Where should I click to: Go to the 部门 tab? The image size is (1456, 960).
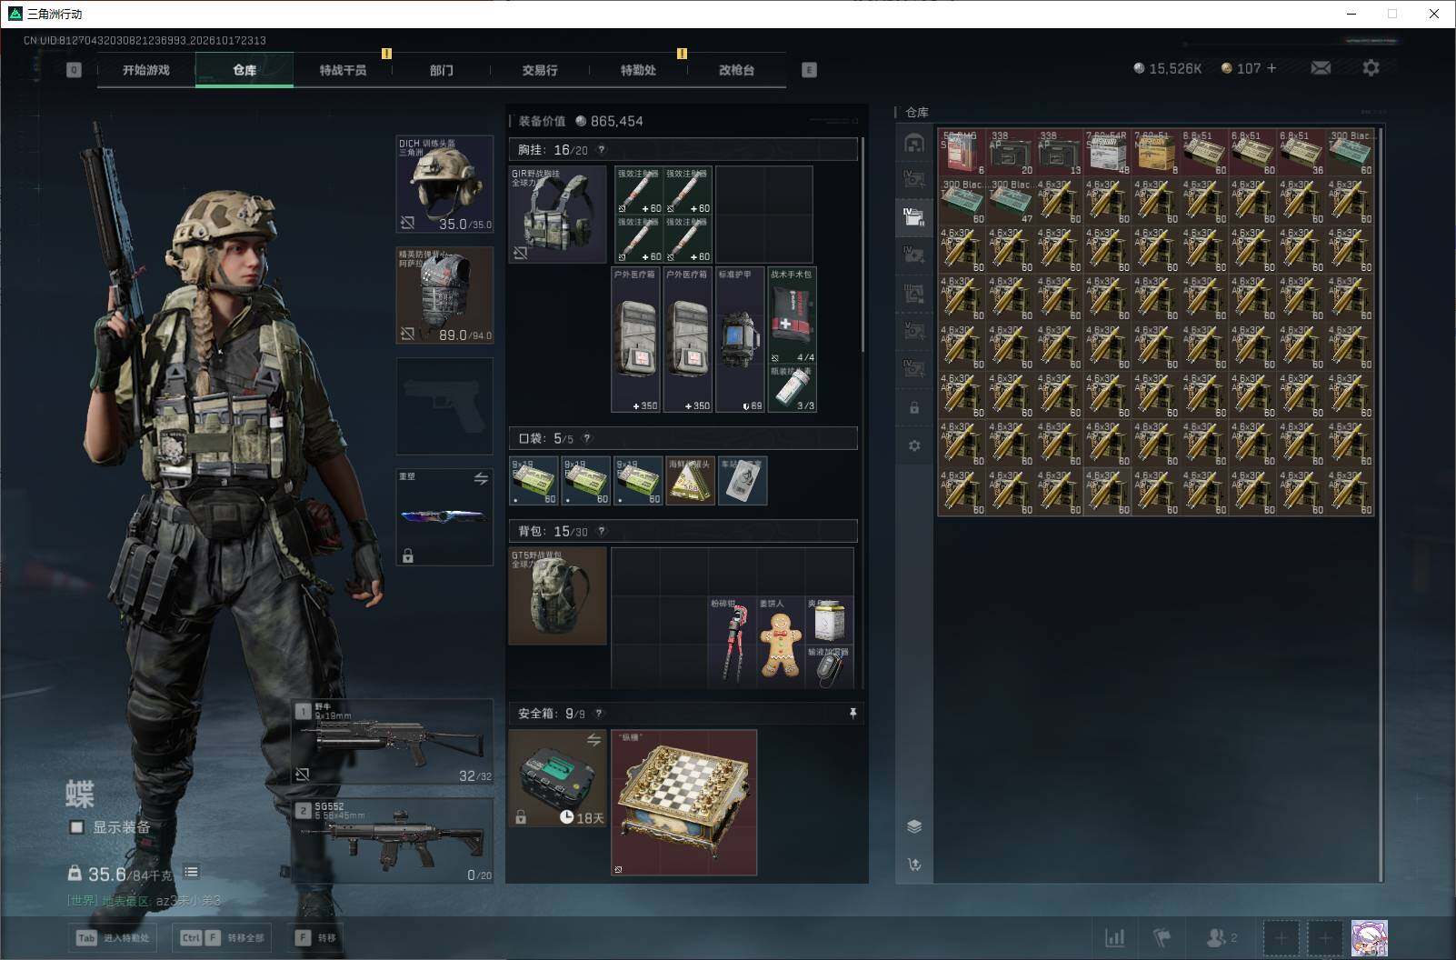[x=442, y=70]
